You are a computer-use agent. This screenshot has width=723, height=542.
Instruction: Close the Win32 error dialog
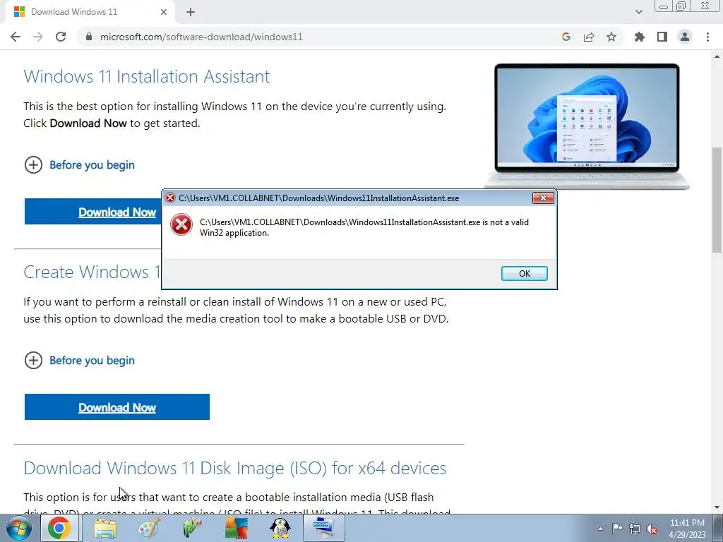click(x=543, y=198)
